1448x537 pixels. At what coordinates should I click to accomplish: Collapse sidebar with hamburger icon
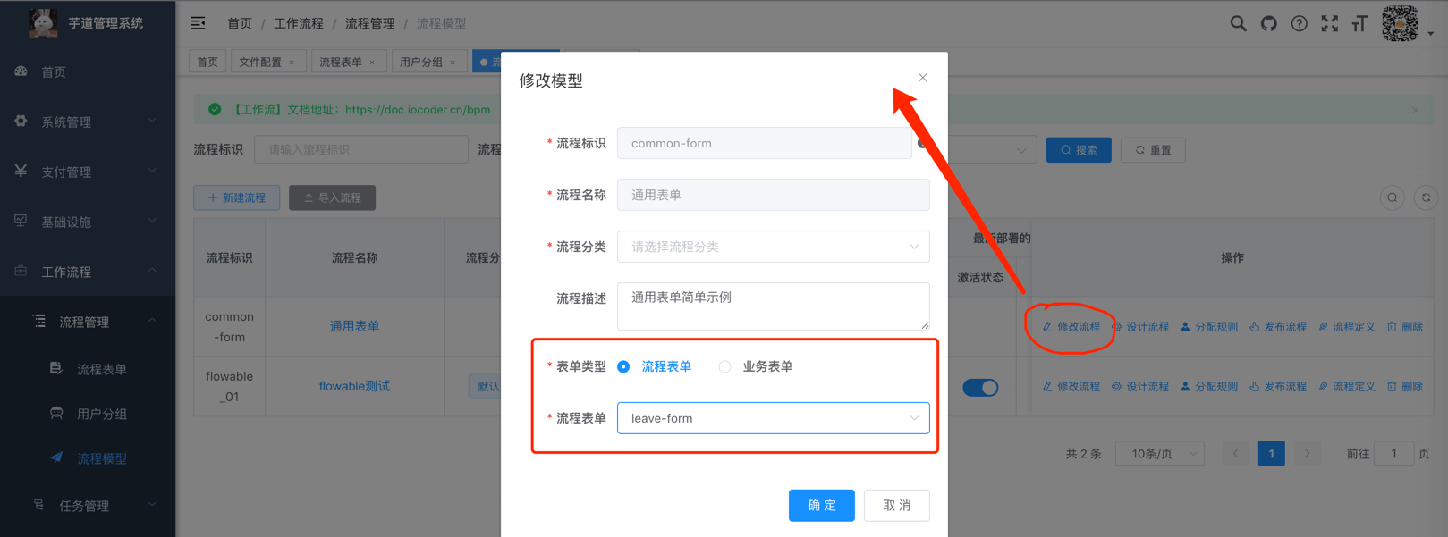[x=199, y=23]
